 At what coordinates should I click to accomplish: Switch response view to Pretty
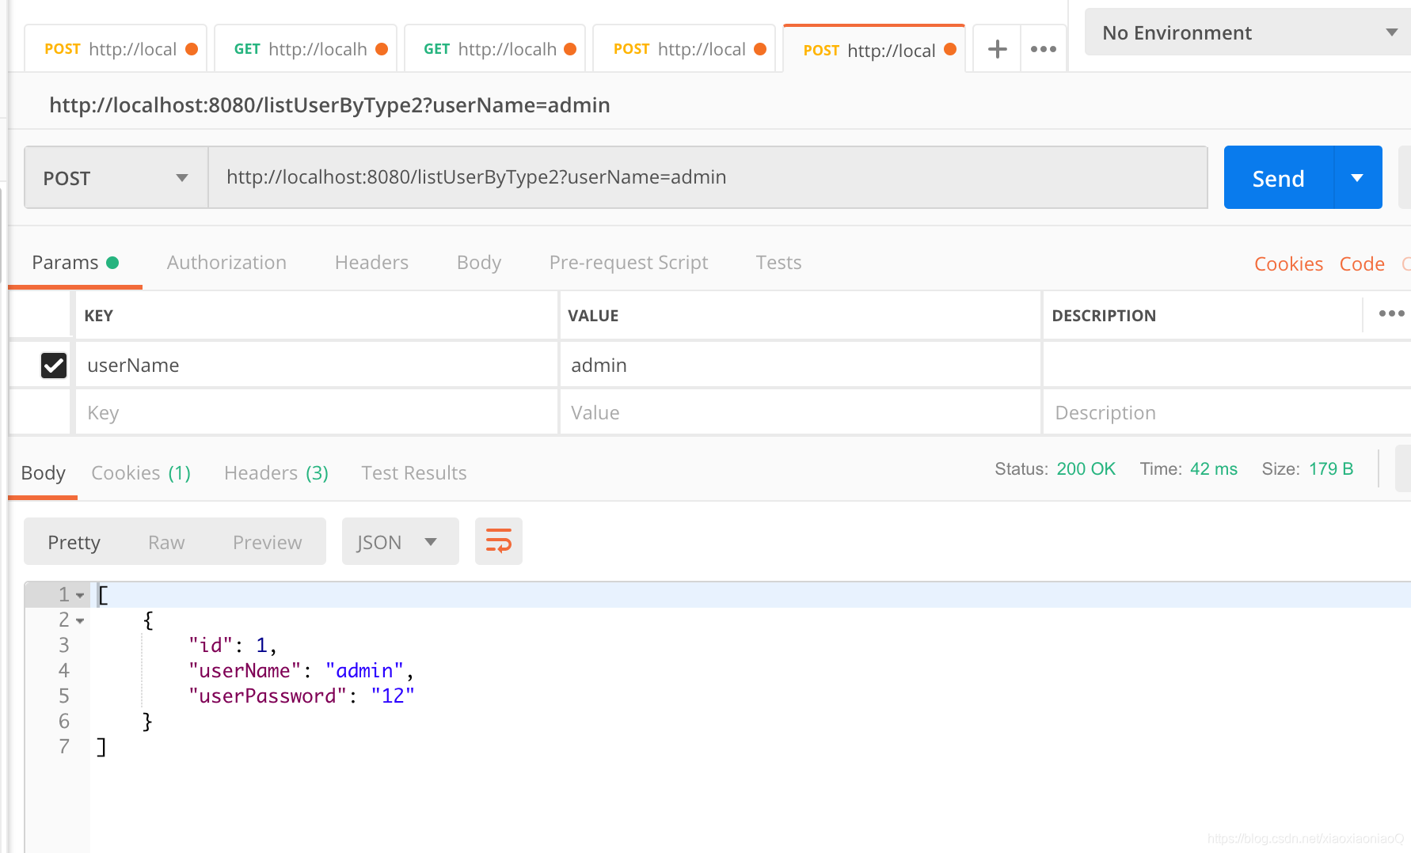[x=74, y=543]
